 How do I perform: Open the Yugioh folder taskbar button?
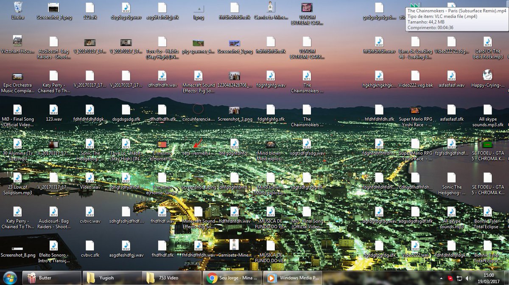pos(112,278)
